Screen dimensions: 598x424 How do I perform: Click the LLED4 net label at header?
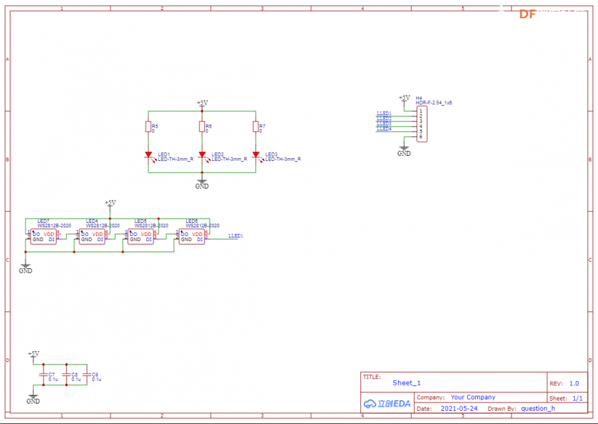pyautogui.click(x=384, y=129)
